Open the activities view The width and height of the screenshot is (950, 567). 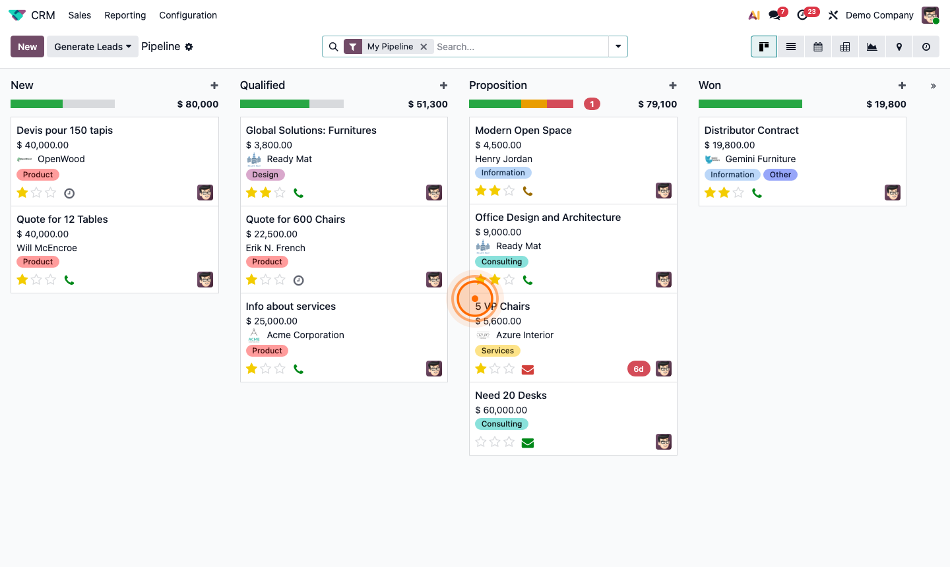click(926, 47)
